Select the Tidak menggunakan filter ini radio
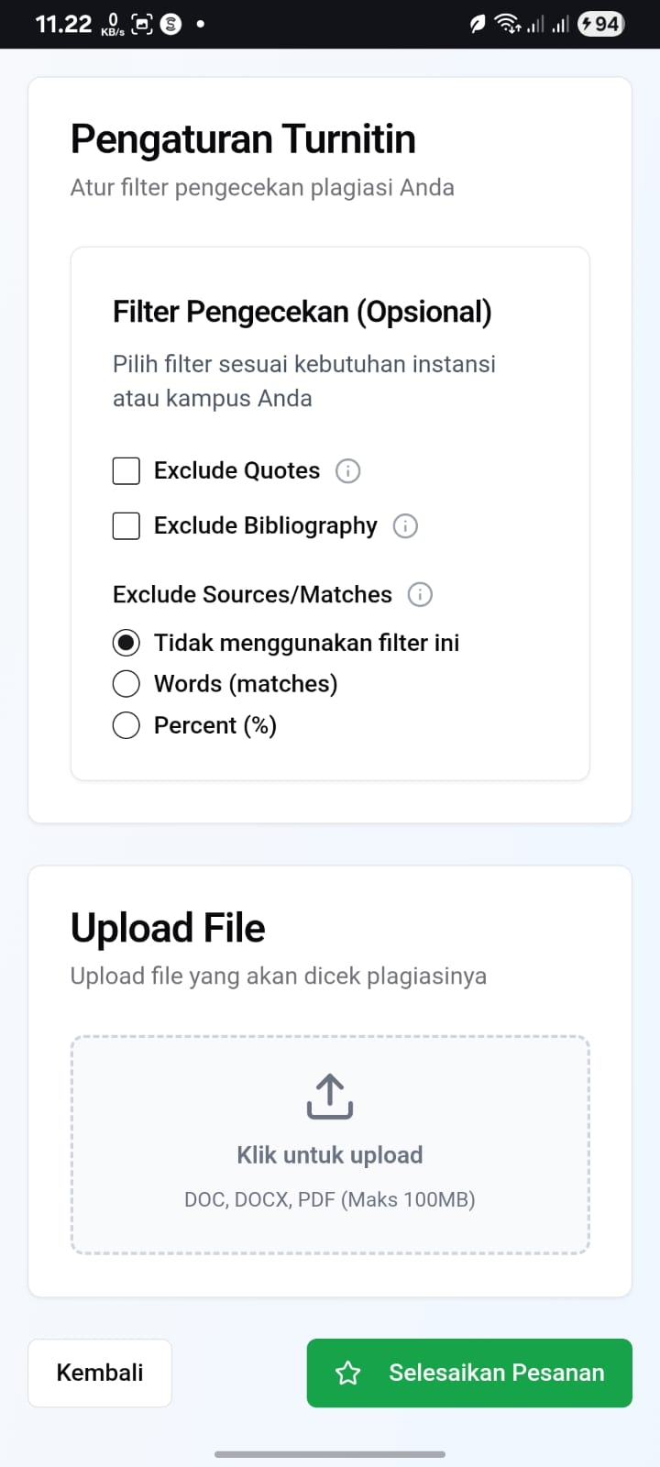This screenshot has width=660, height=1467. click(126, 643)
